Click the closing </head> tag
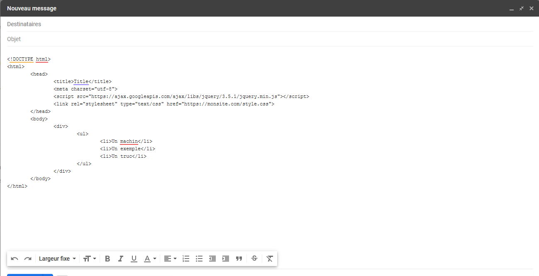 (40, 111)
